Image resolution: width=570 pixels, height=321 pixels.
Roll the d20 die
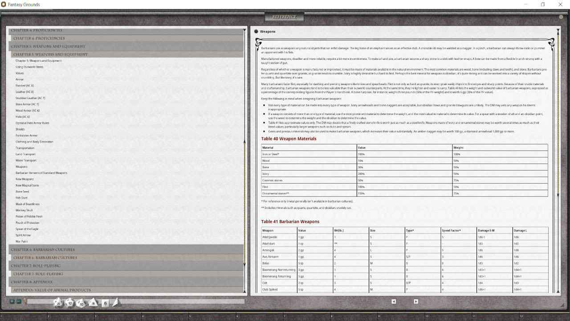click(58, 303)
